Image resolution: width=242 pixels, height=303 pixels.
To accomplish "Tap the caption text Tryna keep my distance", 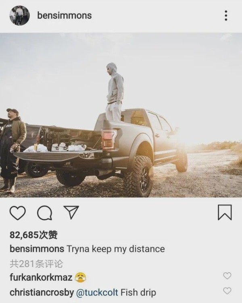I will [x=116, y=249].
